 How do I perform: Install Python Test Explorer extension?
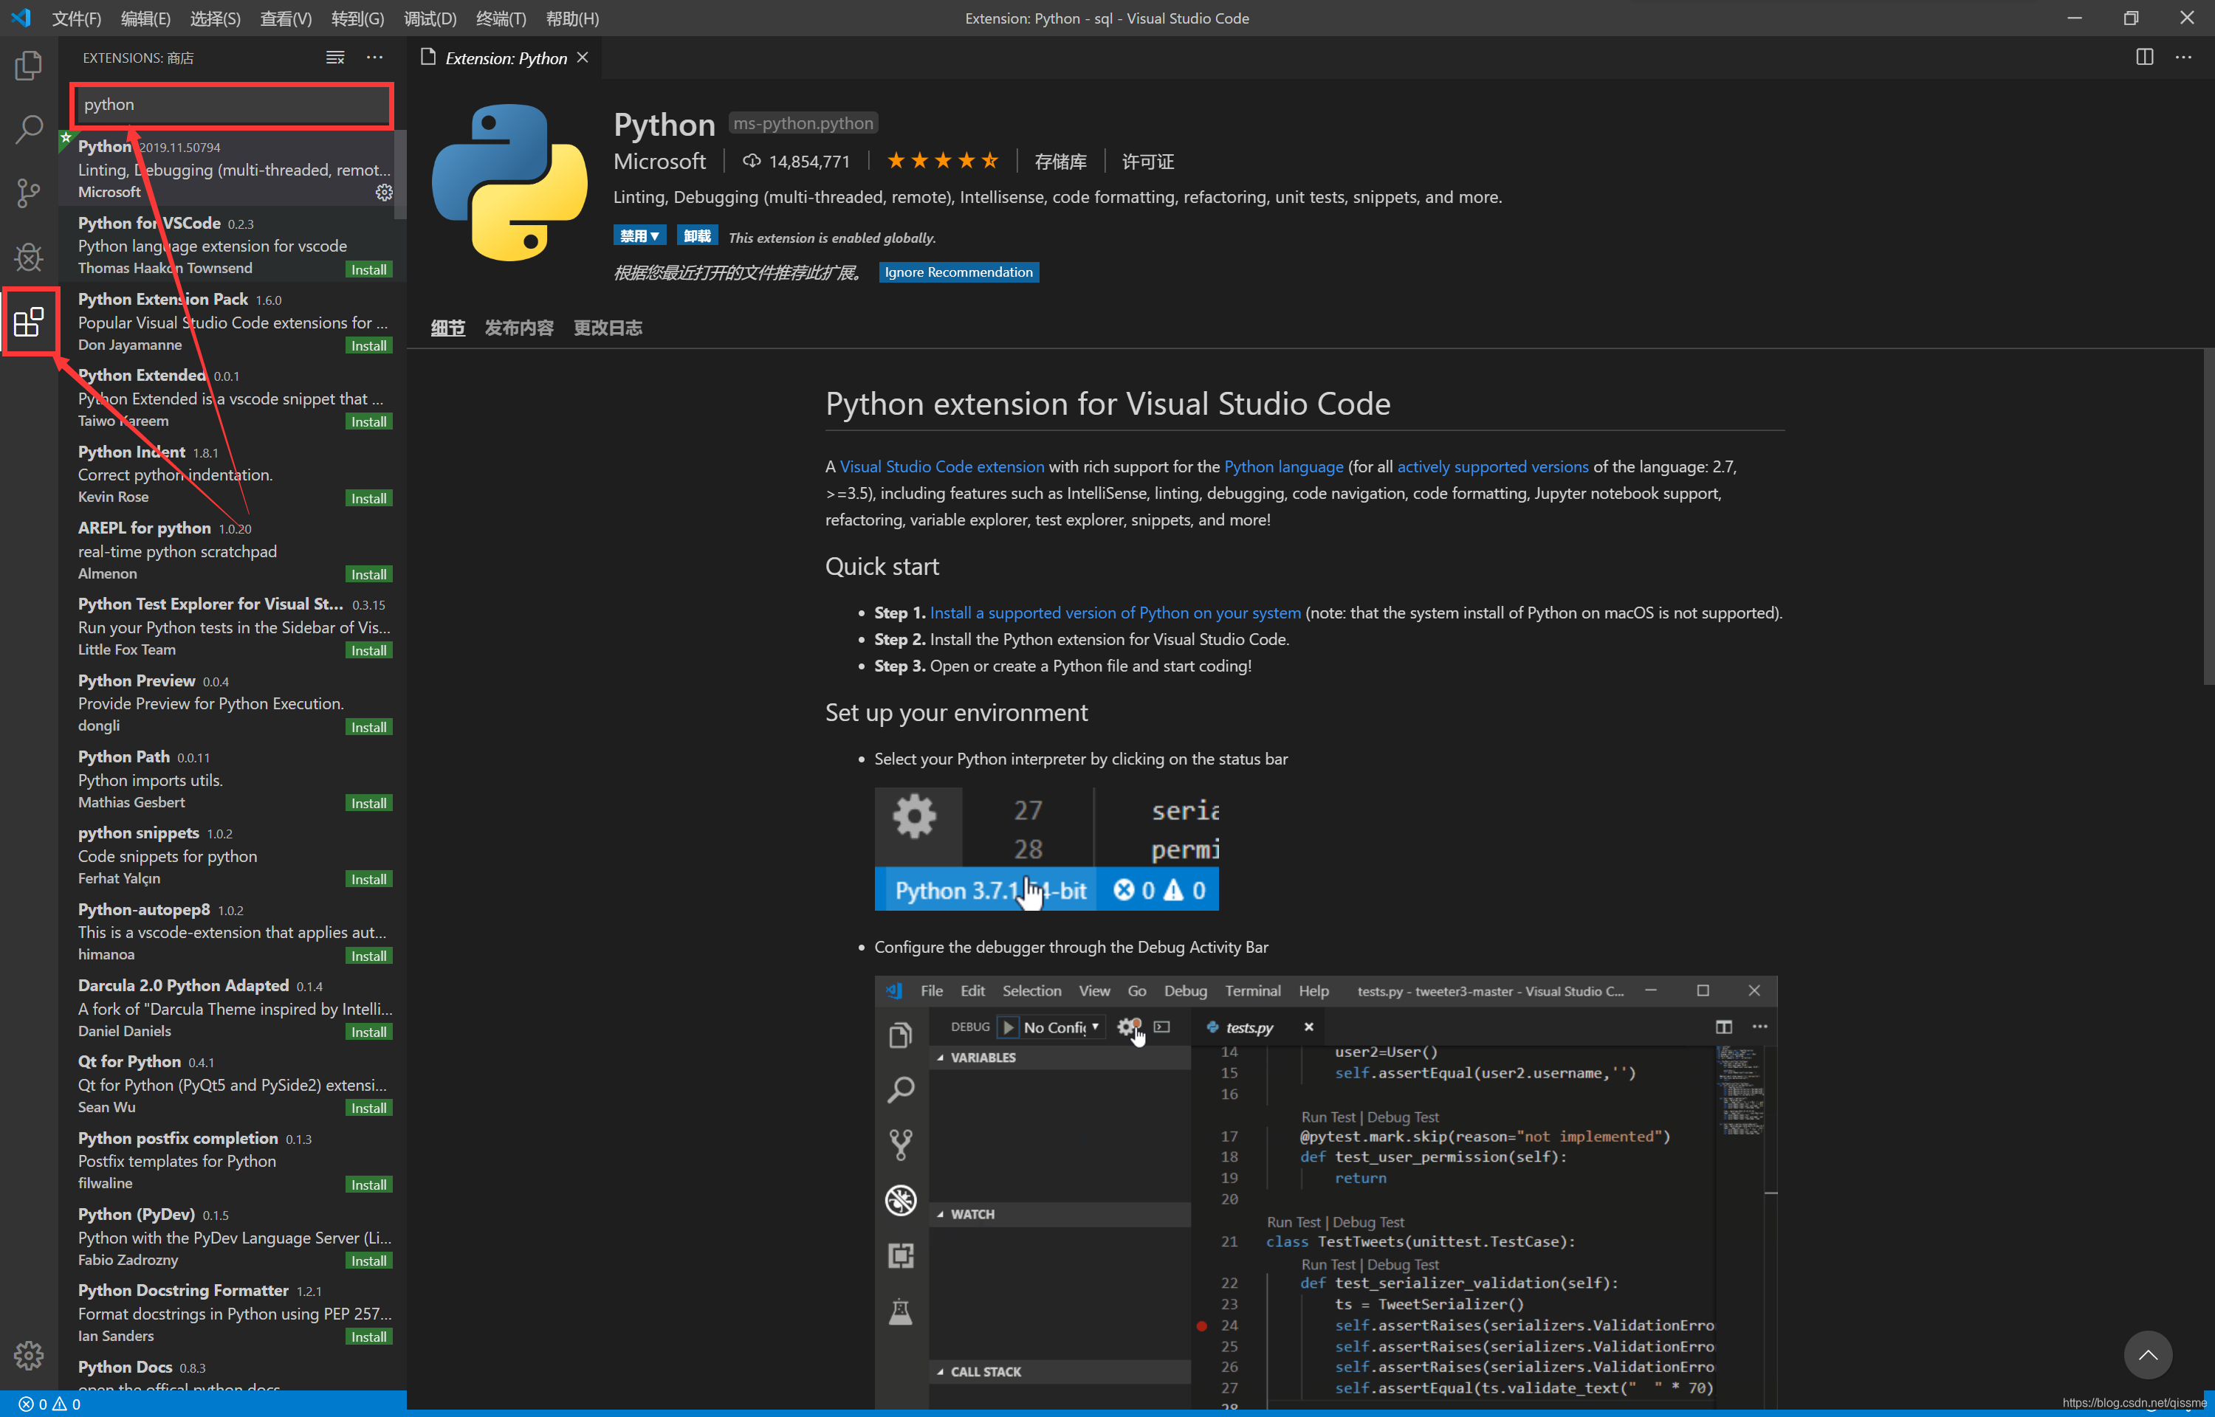369,650
